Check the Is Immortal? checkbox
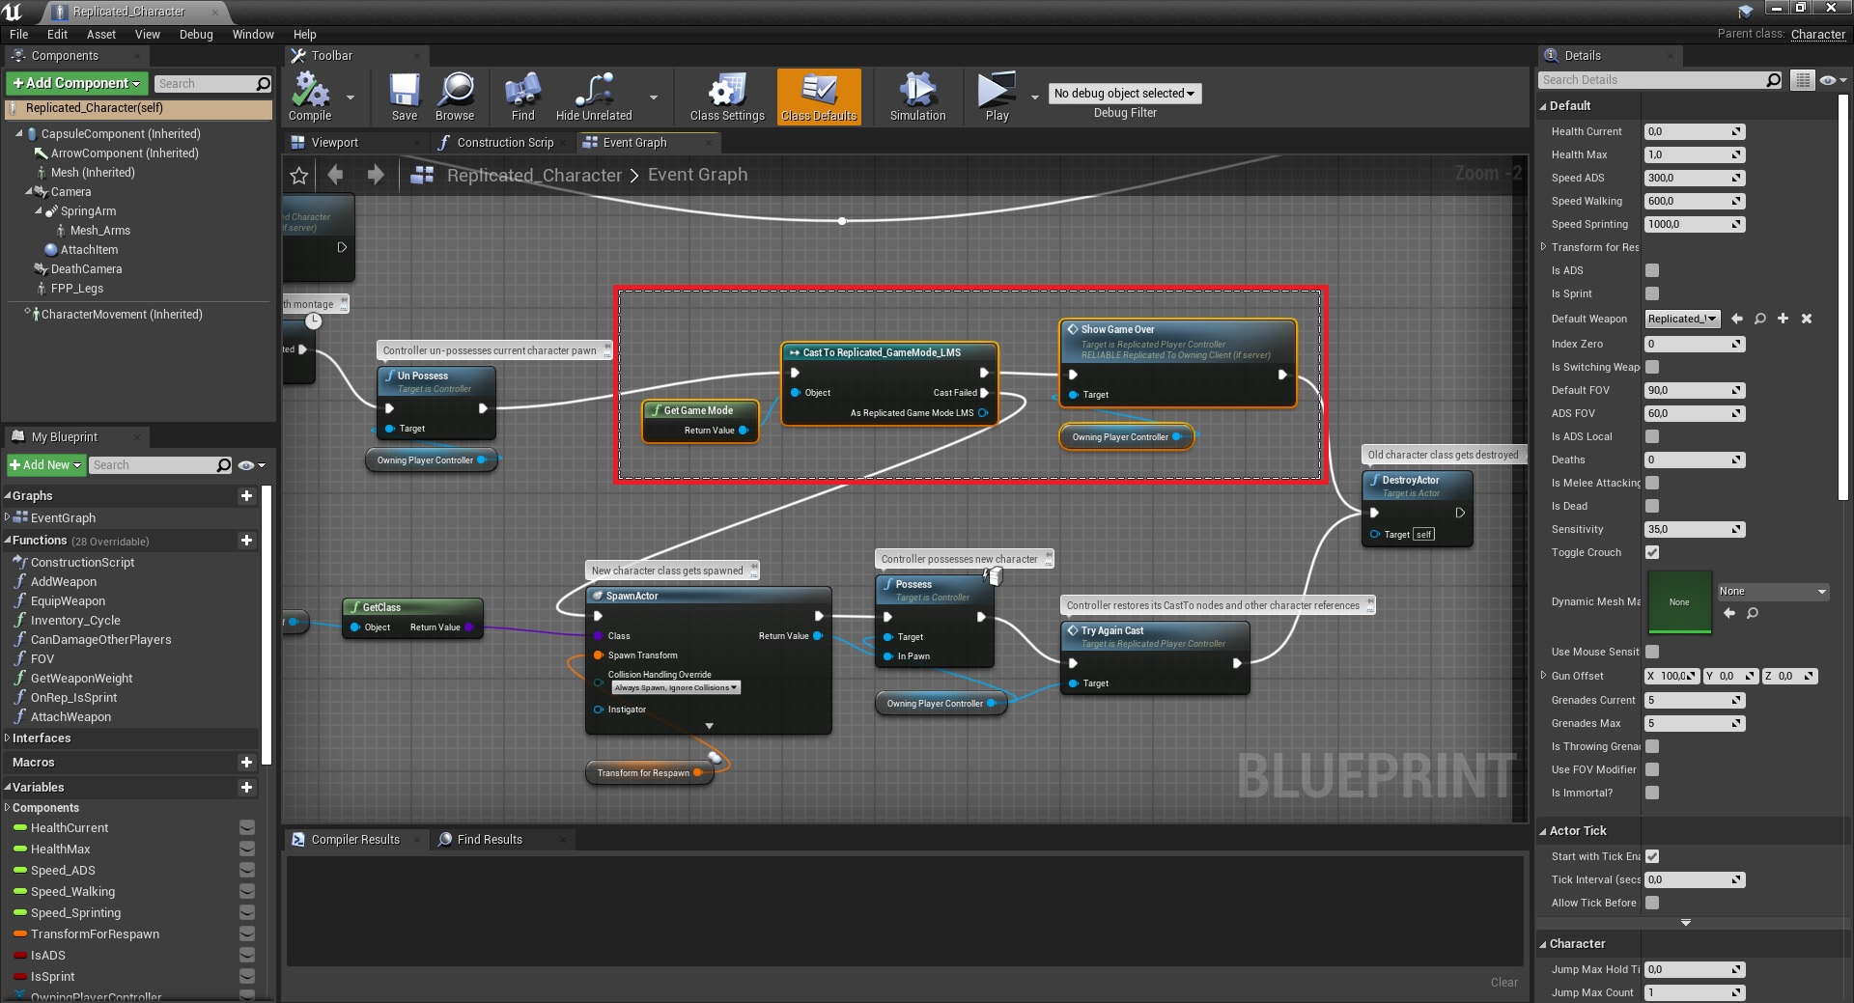The image size is (1854, 1003). (1652, 794)
